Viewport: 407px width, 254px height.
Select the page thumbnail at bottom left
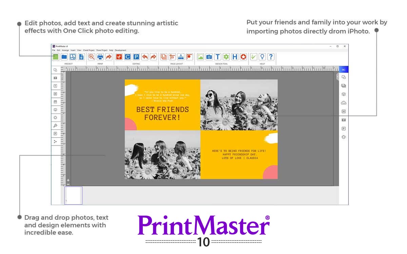(x=74, y=195)
